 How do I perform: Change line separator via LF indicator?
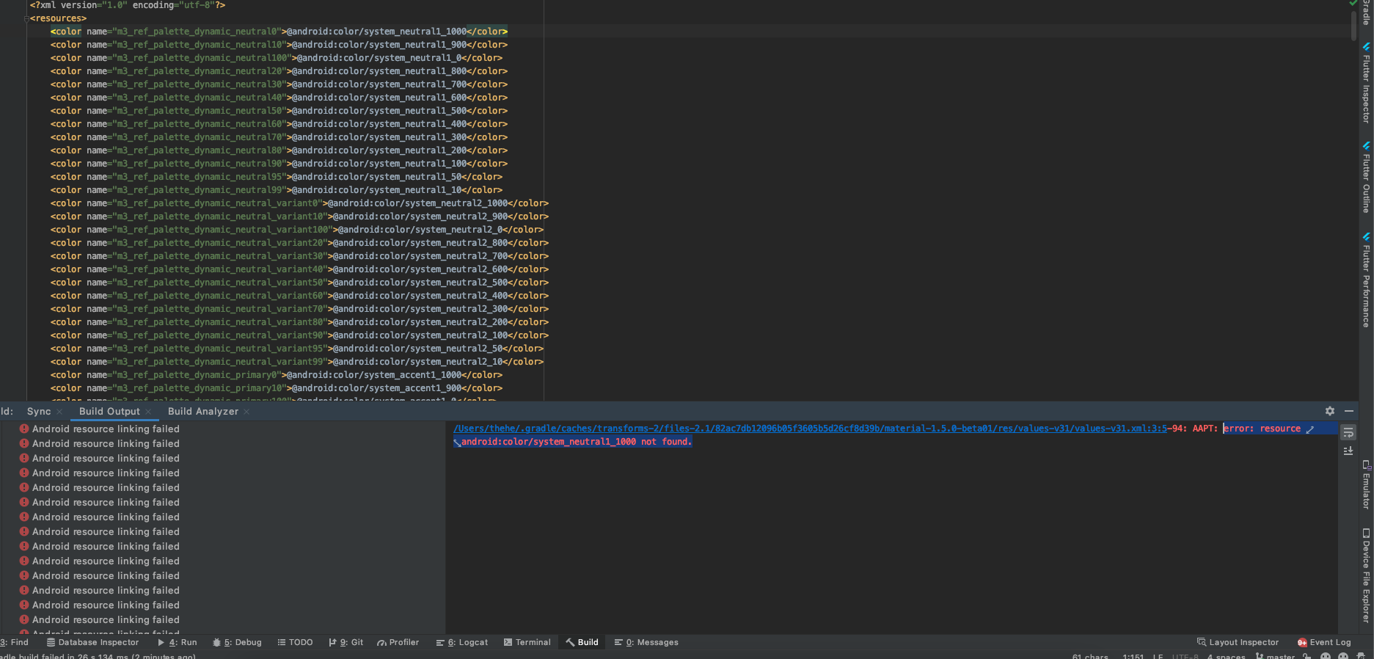click(1158, 656)
